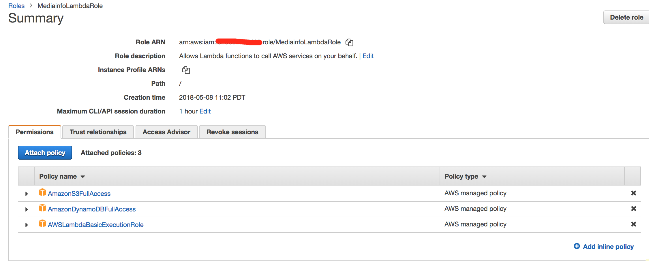This screenshot has height=261, width=649.
Task: Go back to Roles breadcrumb link
Action: click(x=16, y=6)
